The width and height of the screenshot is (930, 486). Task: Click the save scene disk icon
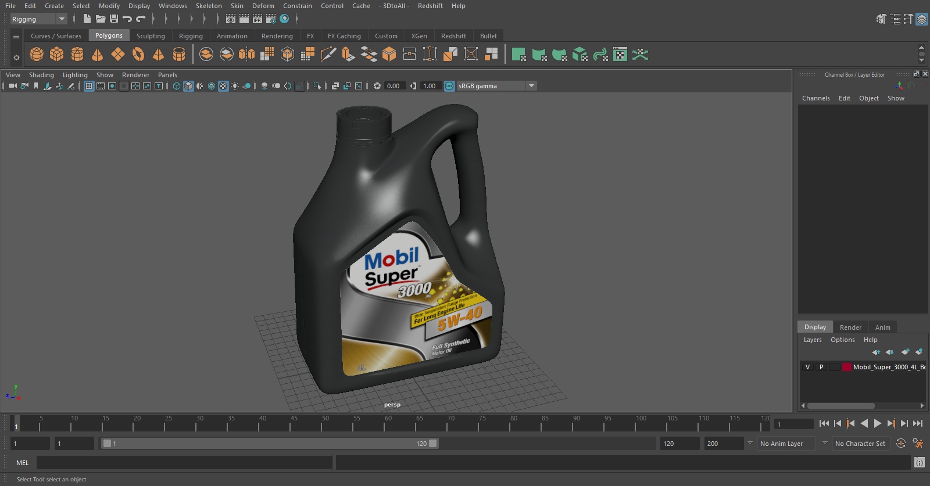point(114,19)
